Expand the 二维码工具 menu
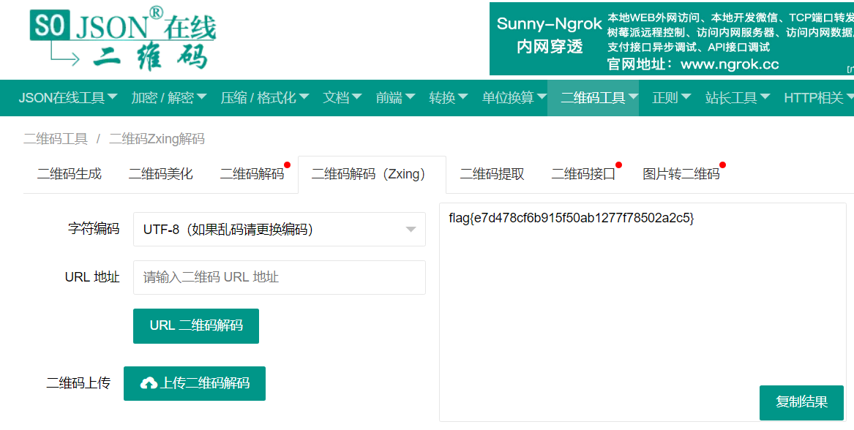The image size is (854, 430). pos(593,98)
